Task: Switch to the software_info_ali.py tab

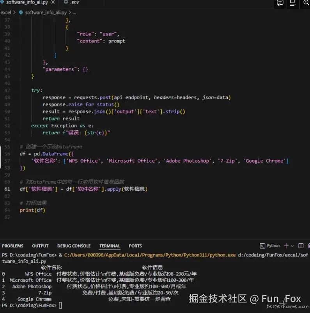Action: 27,2
